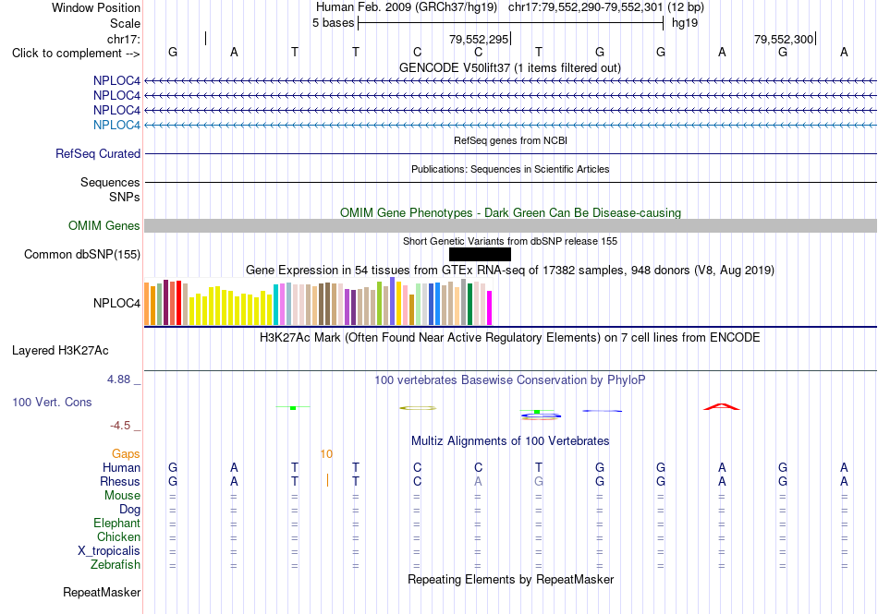Open the Common dbSNP(155) track label
This screenshot has width=878, height=614.
[x=82, y=255]
